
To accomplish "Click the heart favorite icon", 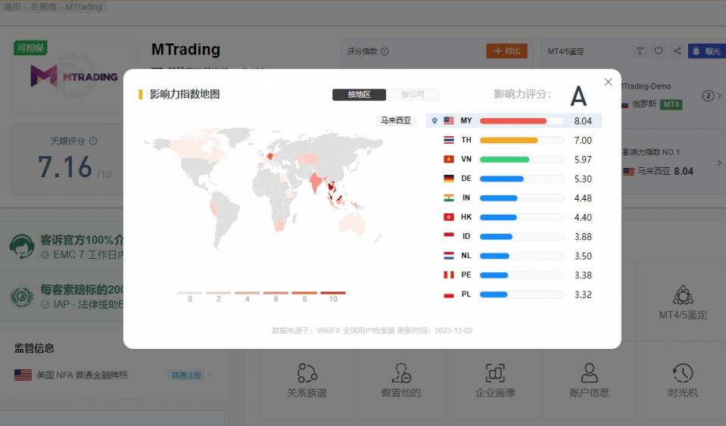I will (x=659, y=51).
